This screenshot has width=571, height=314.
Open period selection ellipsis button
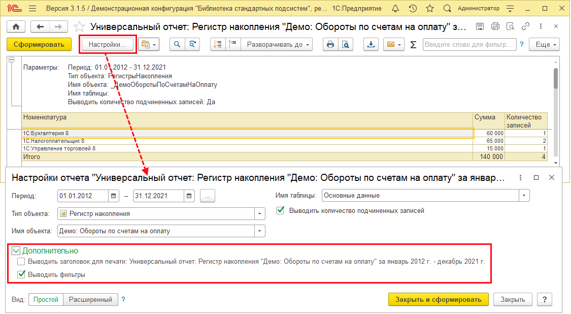click(207, 196)
